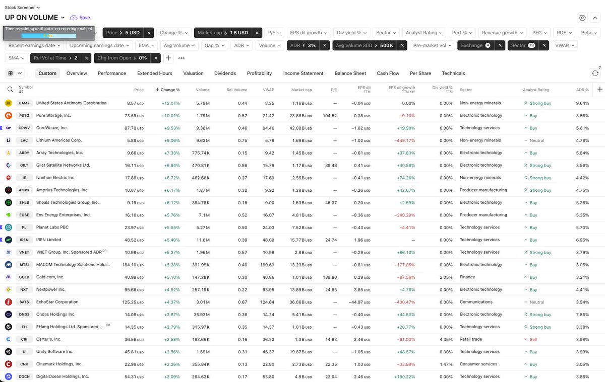
Task: Remove the Chg from Open 0% filter
Action: [x=156, y=58]
